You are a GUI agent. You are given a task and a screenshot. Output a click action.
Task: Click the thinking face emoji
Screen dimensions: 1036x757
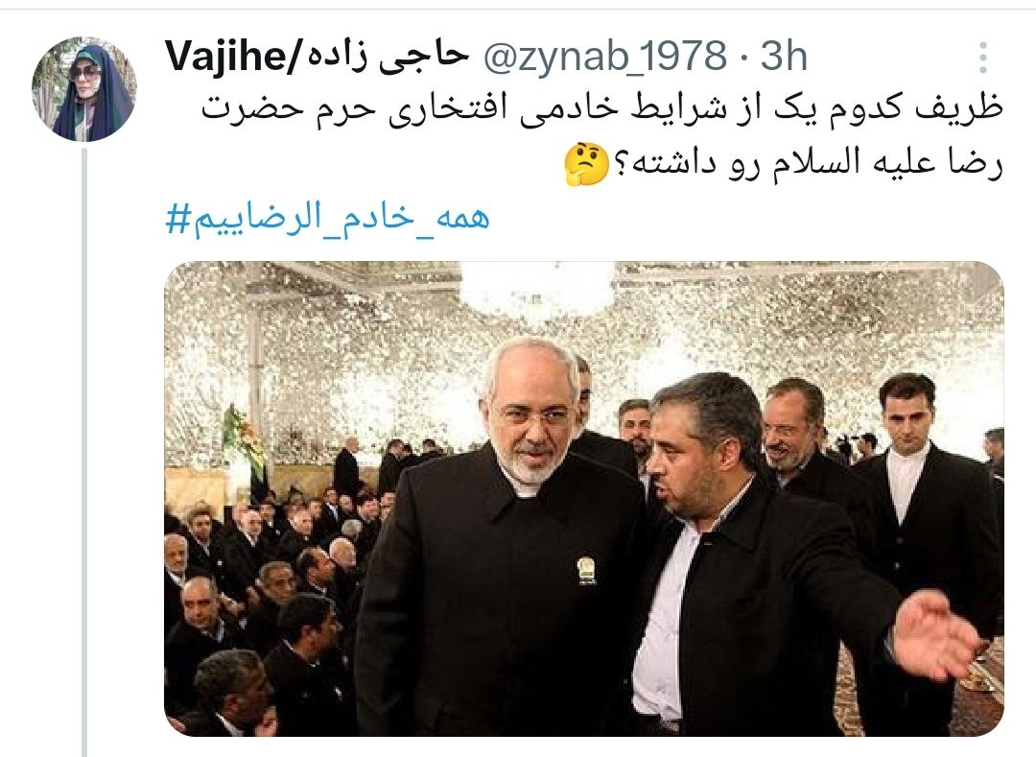click(586, 163)
